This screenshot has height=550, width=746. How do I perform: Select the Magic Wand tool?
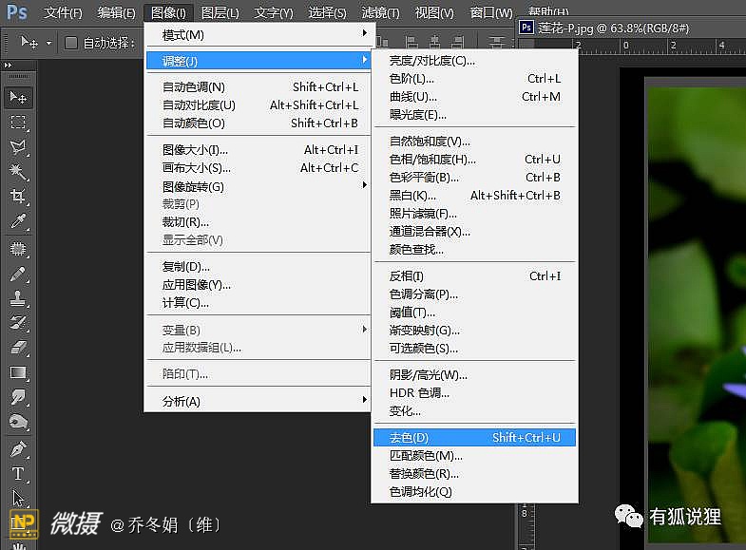click(18, 171)
